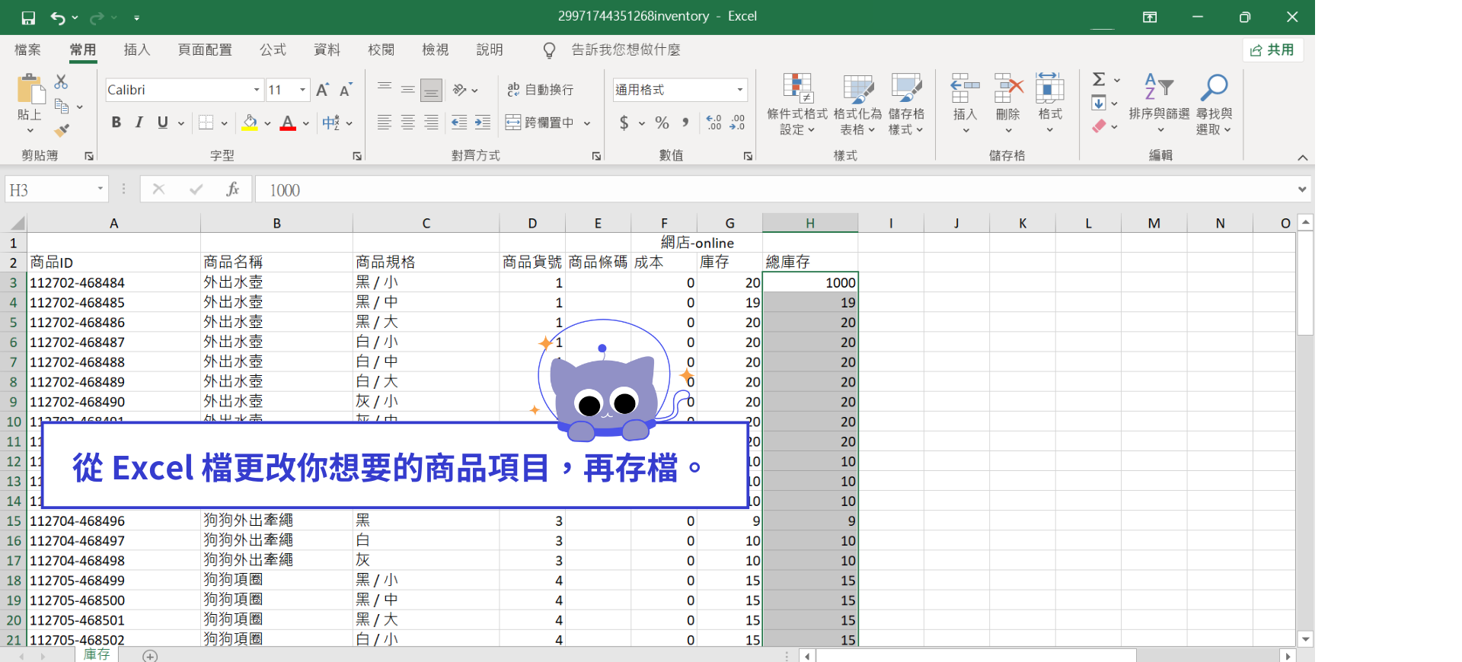Select column H header
This screenshot has height=662, width=1462.
[x=810, y=223]
